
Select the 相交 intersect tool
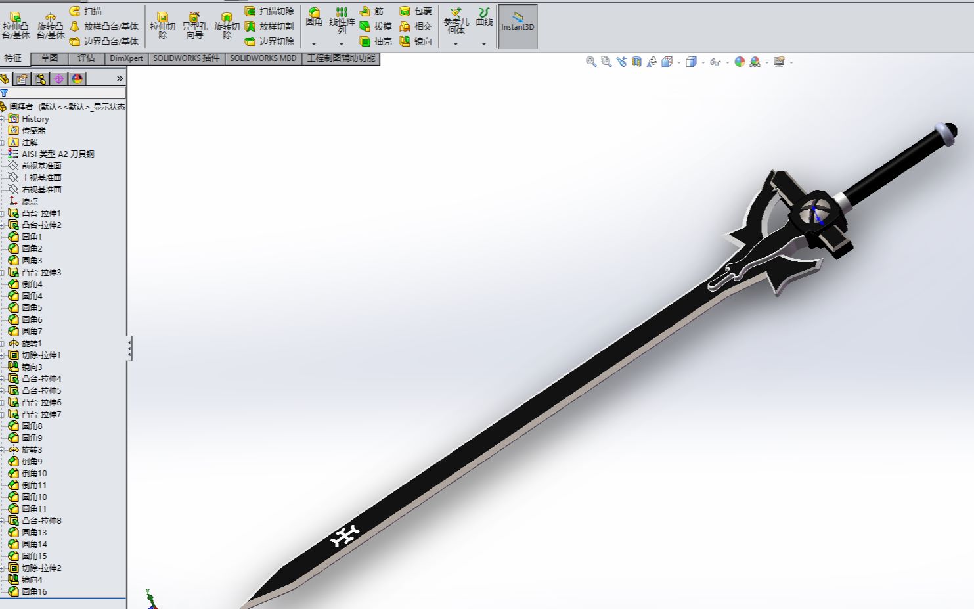[x=416, y=26]
